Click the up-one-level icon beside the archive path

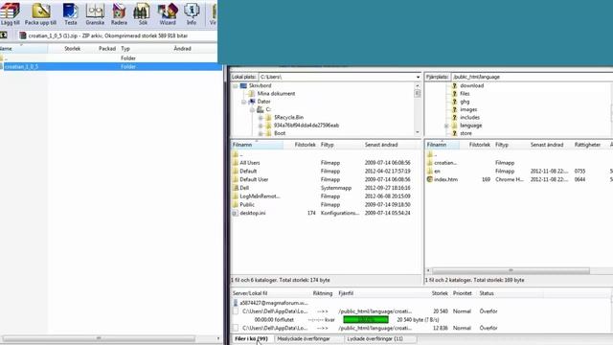coord(4,35)
